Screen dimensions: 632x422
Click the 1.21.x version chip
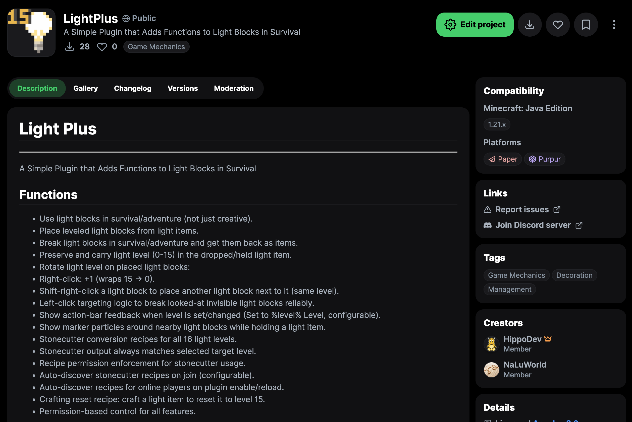pos(497,124)
